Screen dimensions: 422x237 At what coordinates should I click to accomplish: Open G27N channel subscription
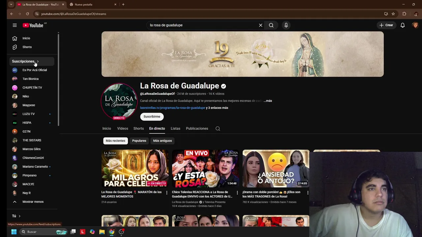pos(32,131)
